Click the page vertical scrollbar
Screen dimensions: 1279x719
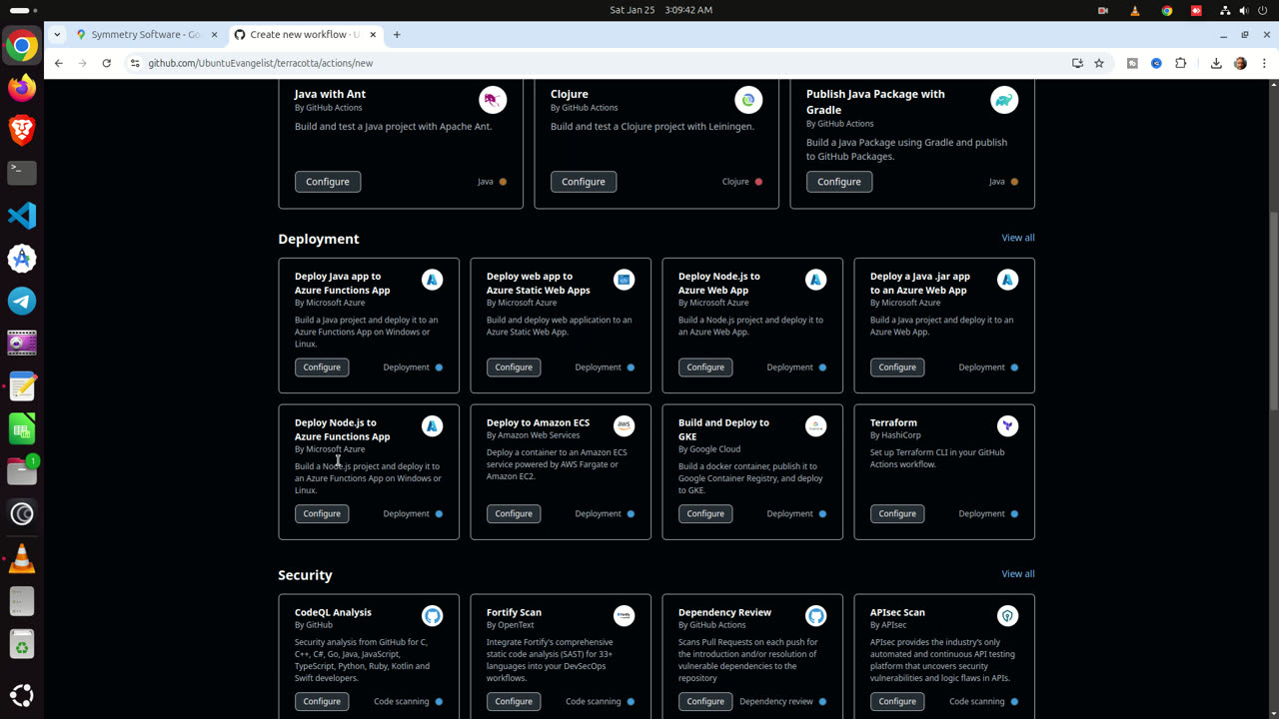[1273, 310]
